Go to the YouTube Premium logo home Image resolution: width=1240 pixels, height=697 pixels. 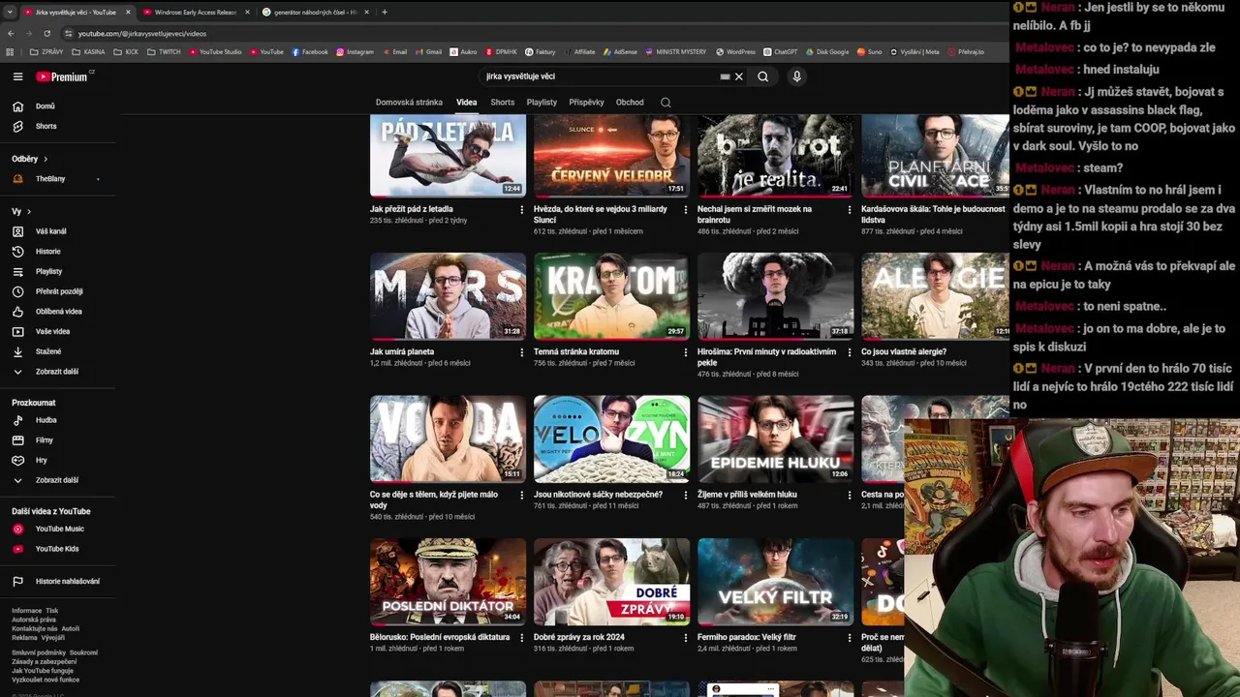(64, 76)
